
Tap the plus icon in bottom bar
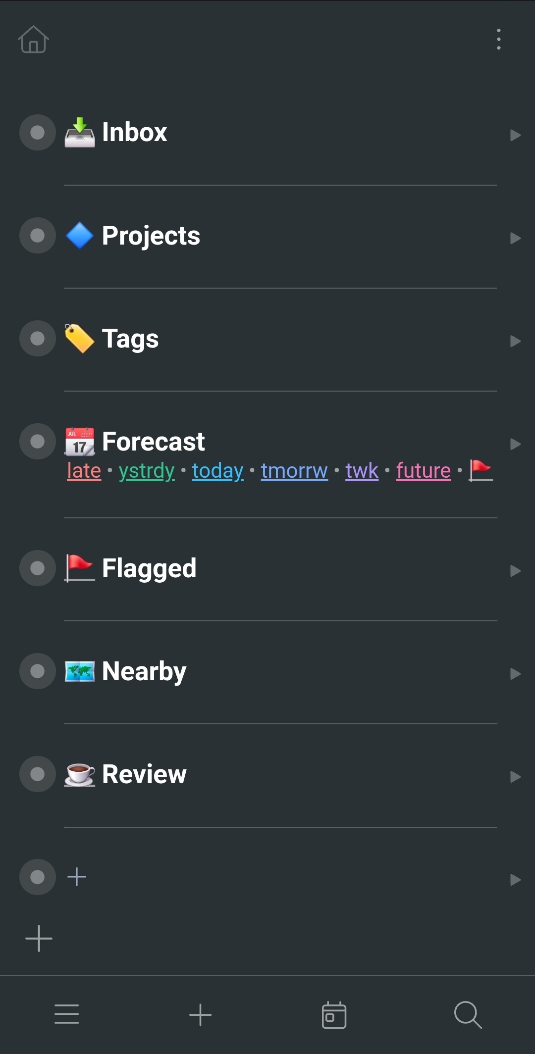click(x=201, y=1014)
